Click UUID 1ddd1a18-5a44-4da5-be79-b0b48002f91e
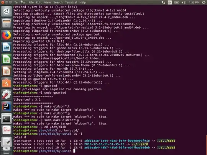This screenshot has width=207, height=155. click(117, 141)
